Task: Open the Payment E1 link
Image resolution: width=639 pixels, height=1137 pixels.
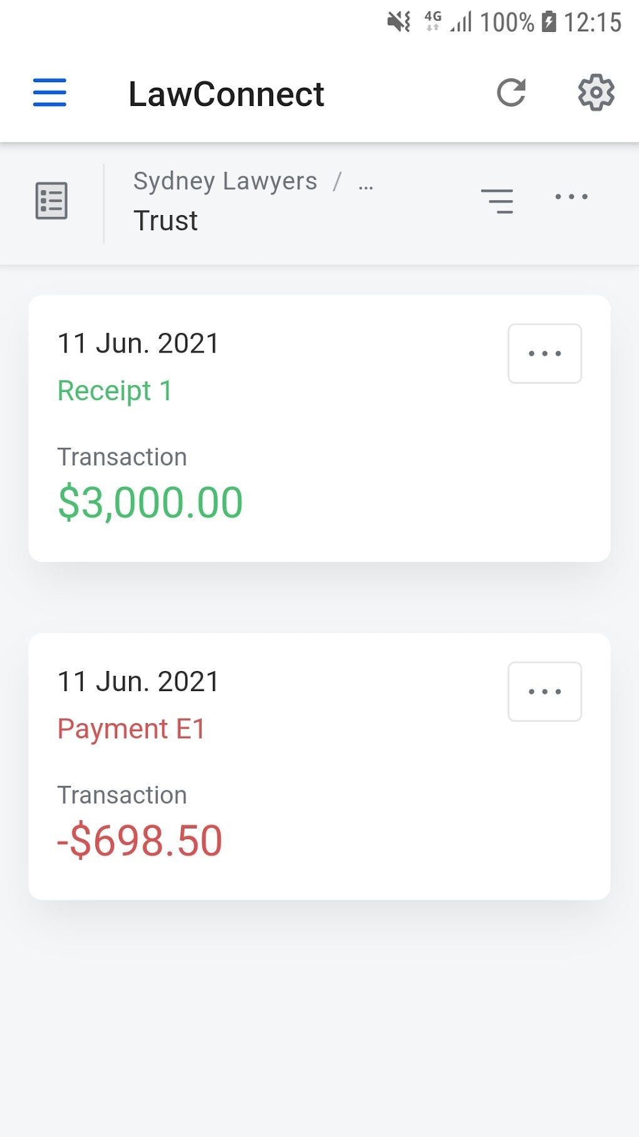Action: tap(131, 729)
